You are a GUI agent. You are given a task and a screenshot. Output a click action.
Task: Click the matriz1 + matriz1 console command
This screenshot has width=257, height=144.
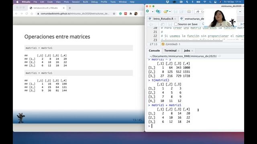point(166,105)
